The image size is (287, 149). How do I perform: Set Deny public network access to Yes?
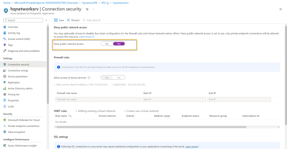(x=119, y=44)
